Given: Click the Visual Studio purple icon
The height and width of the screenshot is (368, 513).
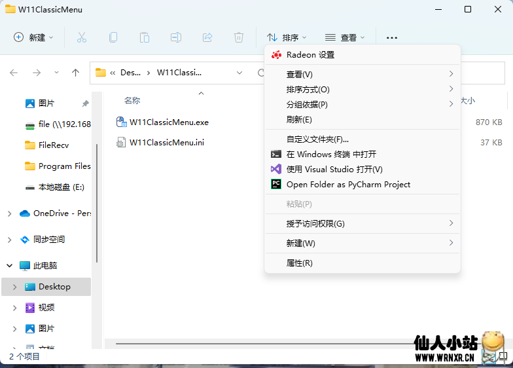Looking at the screenshot, I should tap(276, 169).
